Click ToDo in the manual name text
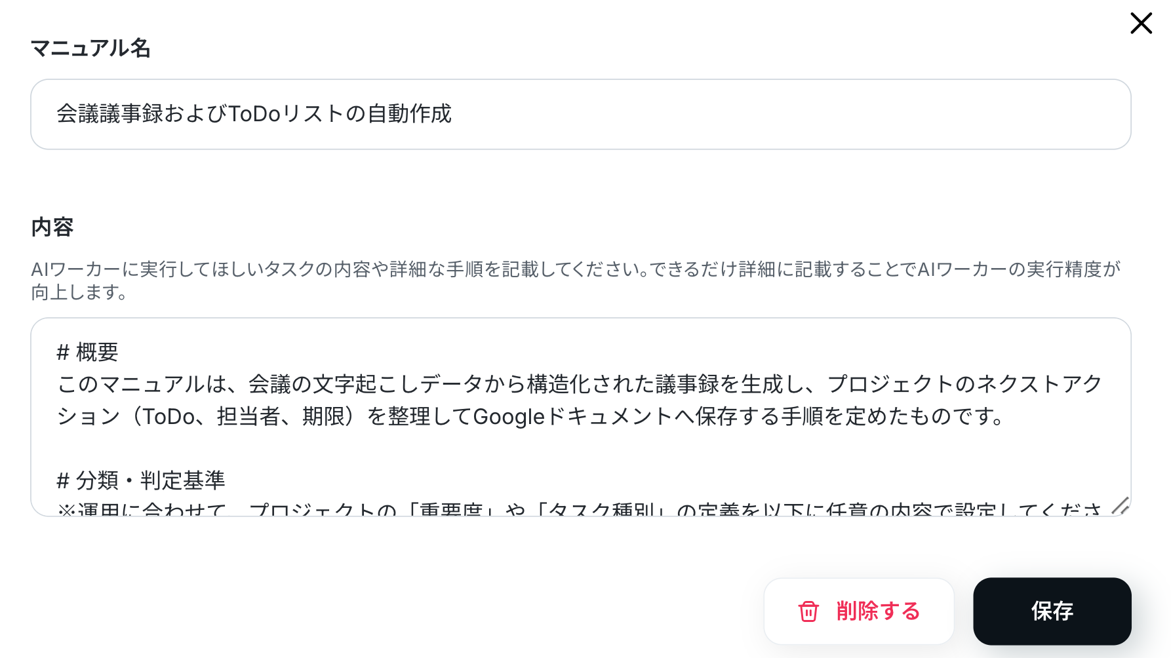This screenshot has height=658, width=1171. [254, 114]
